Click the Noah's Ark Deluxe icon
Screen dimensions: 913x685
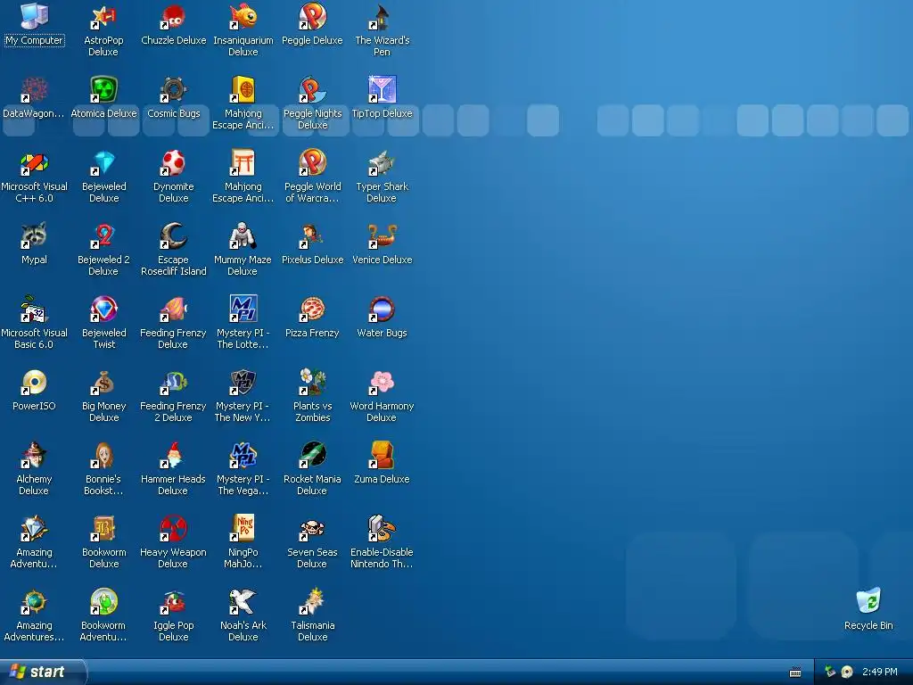click(243, 602)
